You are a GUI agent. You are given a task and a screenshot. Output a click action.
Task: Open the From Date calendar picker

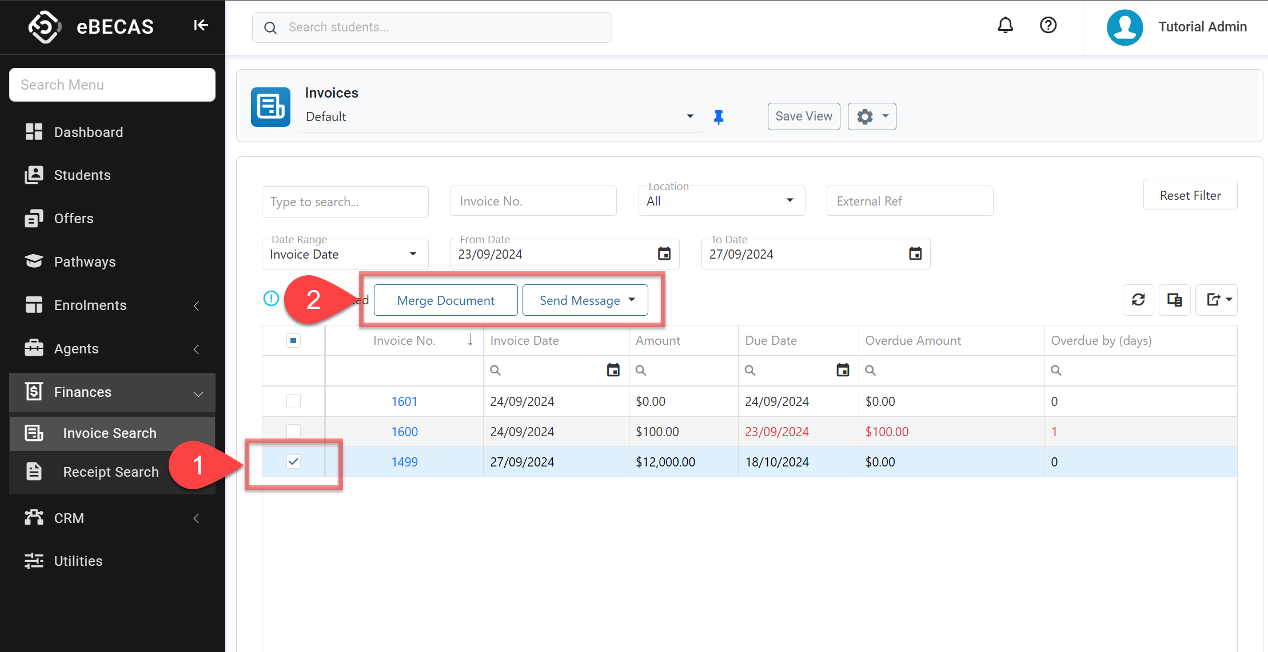click(x=664, y=253)
